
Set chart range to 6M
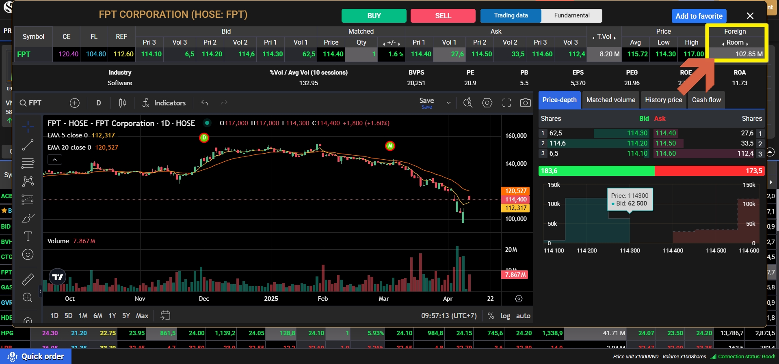point(98,316)
